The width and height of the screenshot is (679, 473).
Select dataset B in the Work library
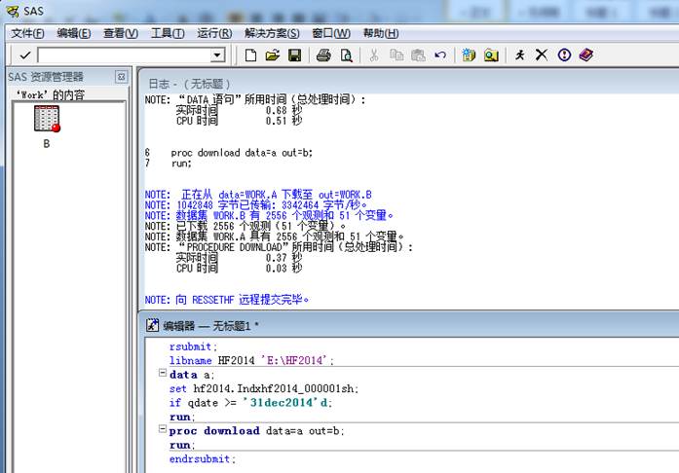click(x=47, y=122)
